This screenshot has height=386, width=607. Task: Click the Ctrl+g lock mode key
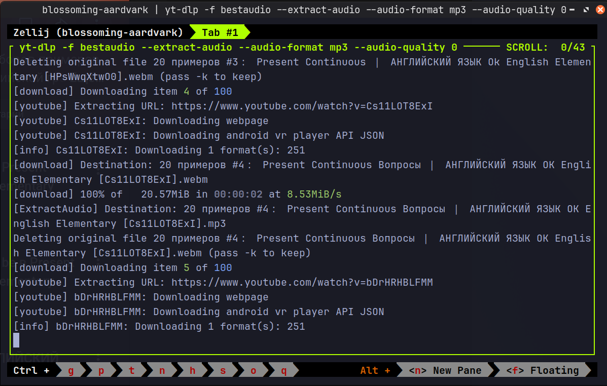[71, 370]
